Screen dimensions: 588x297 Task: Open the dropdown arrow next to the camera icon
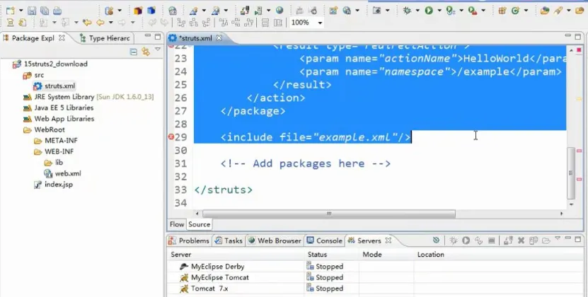coord(387,11)
